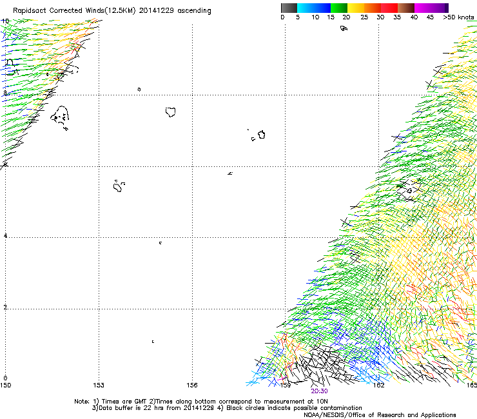Click the '20141229 ascending' title text
Viewport: 477px width, 419px height.
[x=175, y=11]
